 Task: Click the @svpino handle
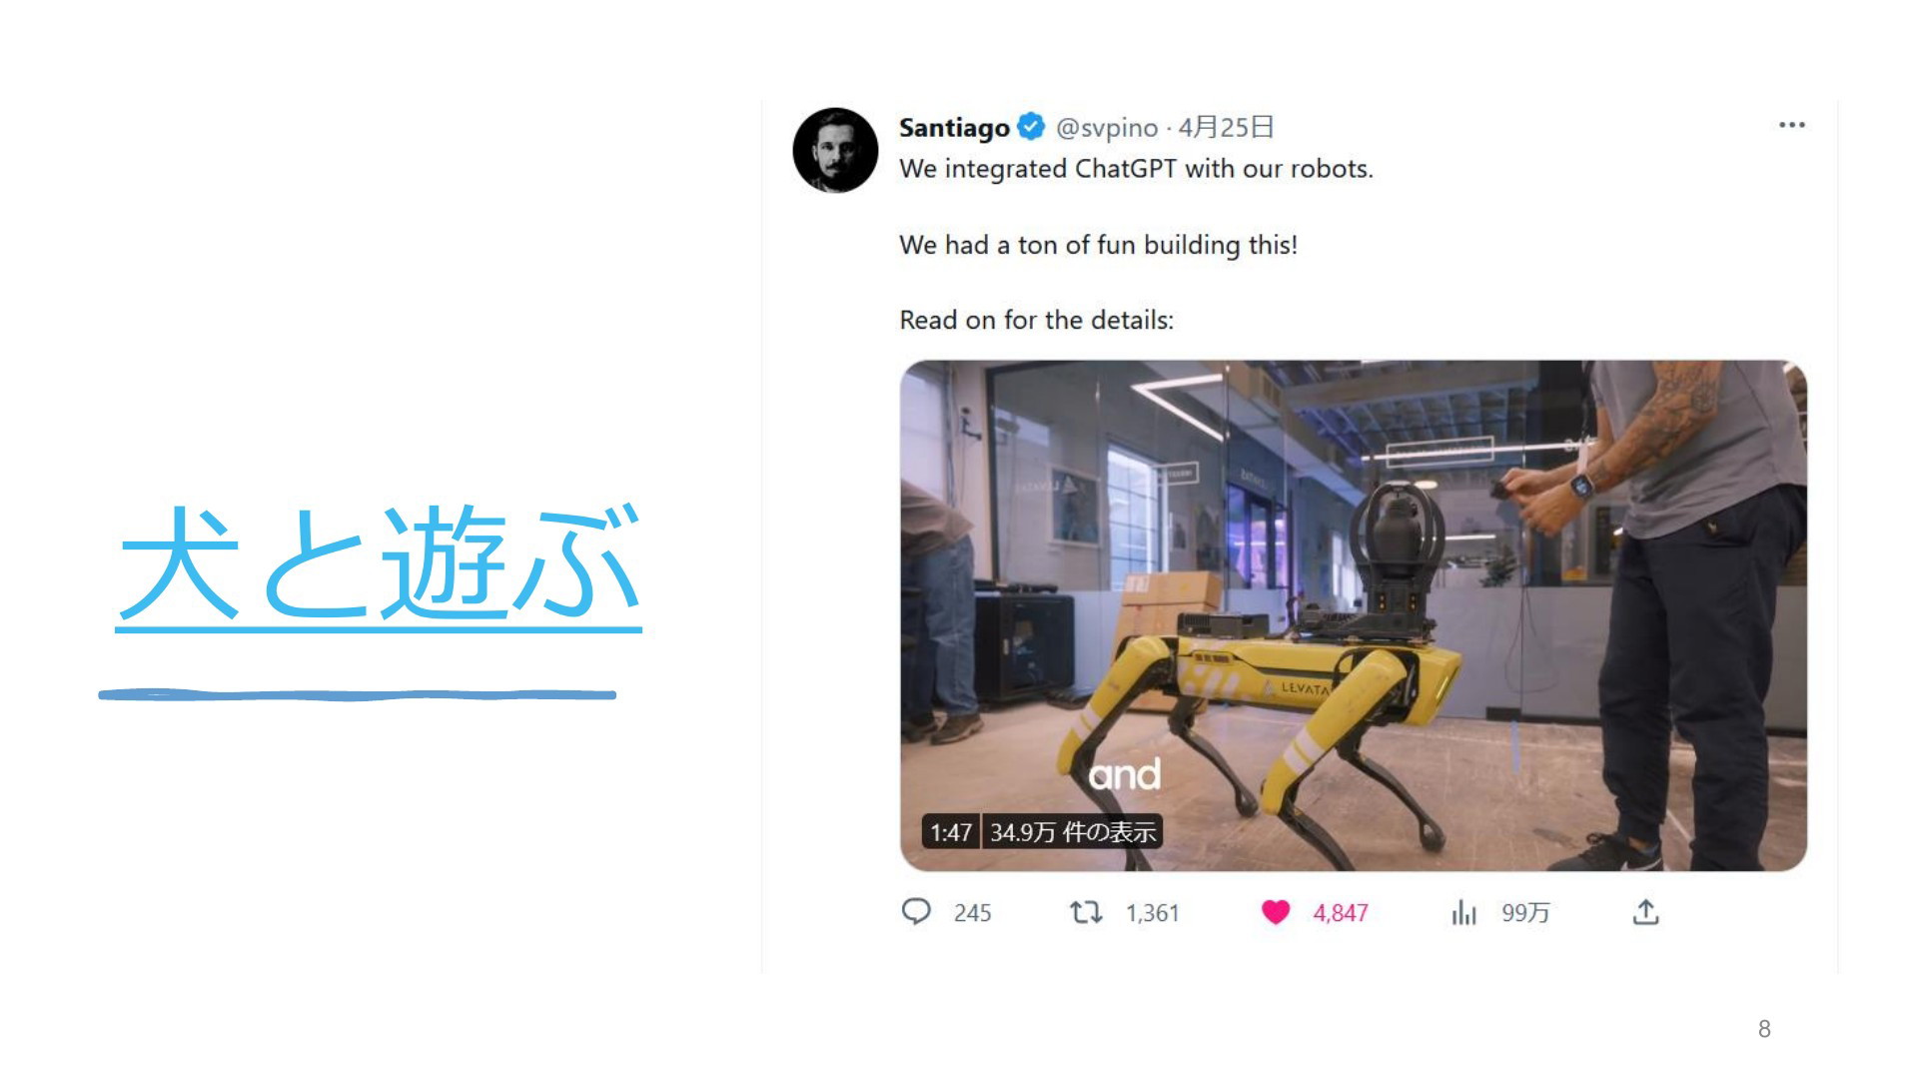point(1107,128)
